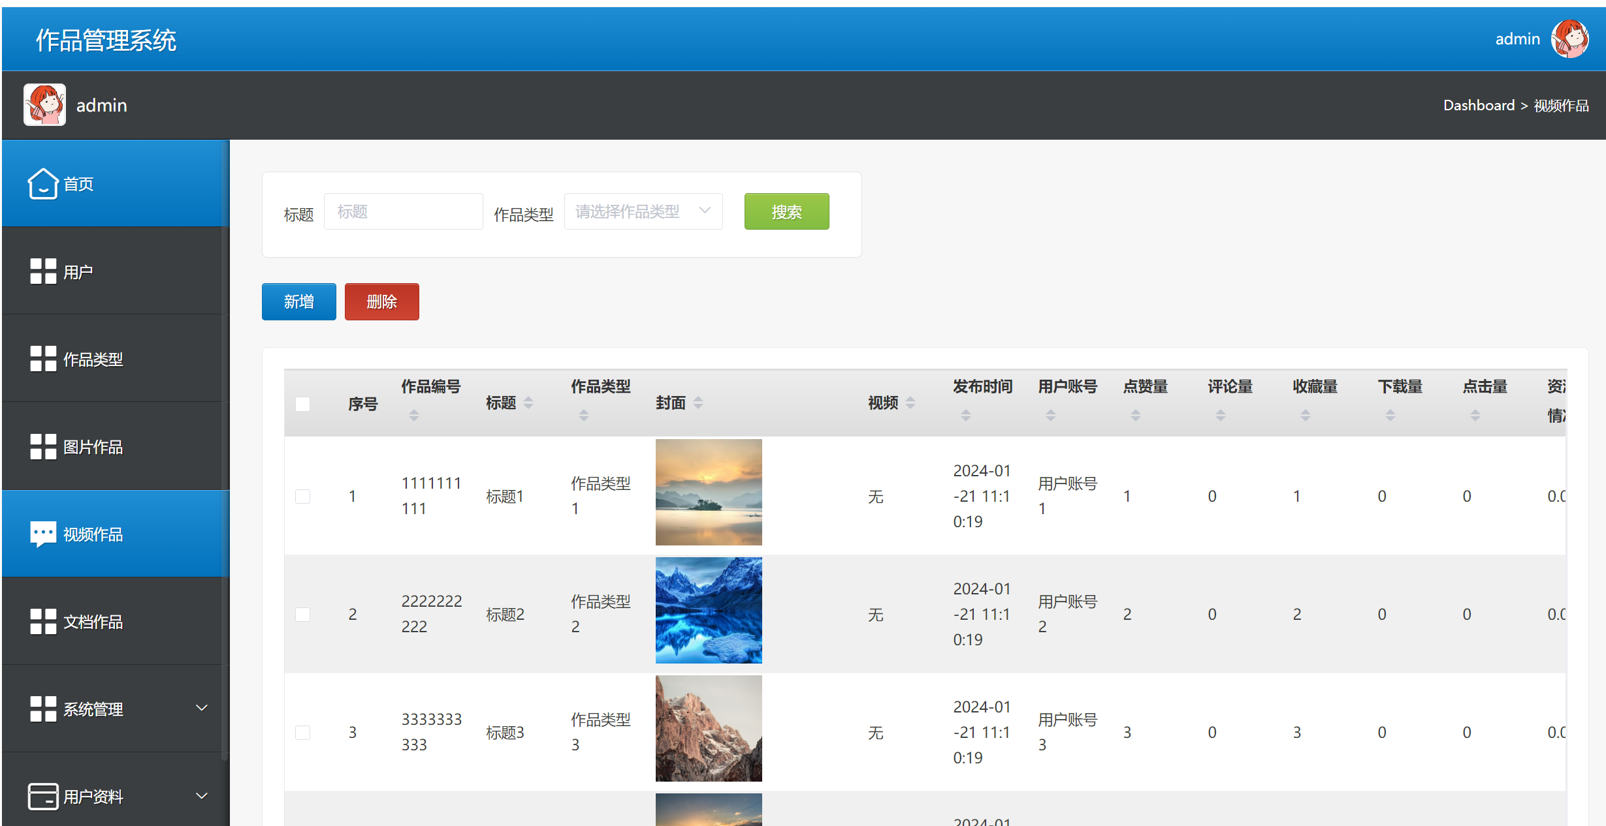
Task: Expand the 系统管理 menu chevron
Action: 202,708
